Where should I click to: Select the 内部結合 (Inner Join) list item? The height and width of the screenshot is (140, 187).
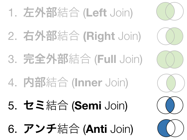pos(68,82)
